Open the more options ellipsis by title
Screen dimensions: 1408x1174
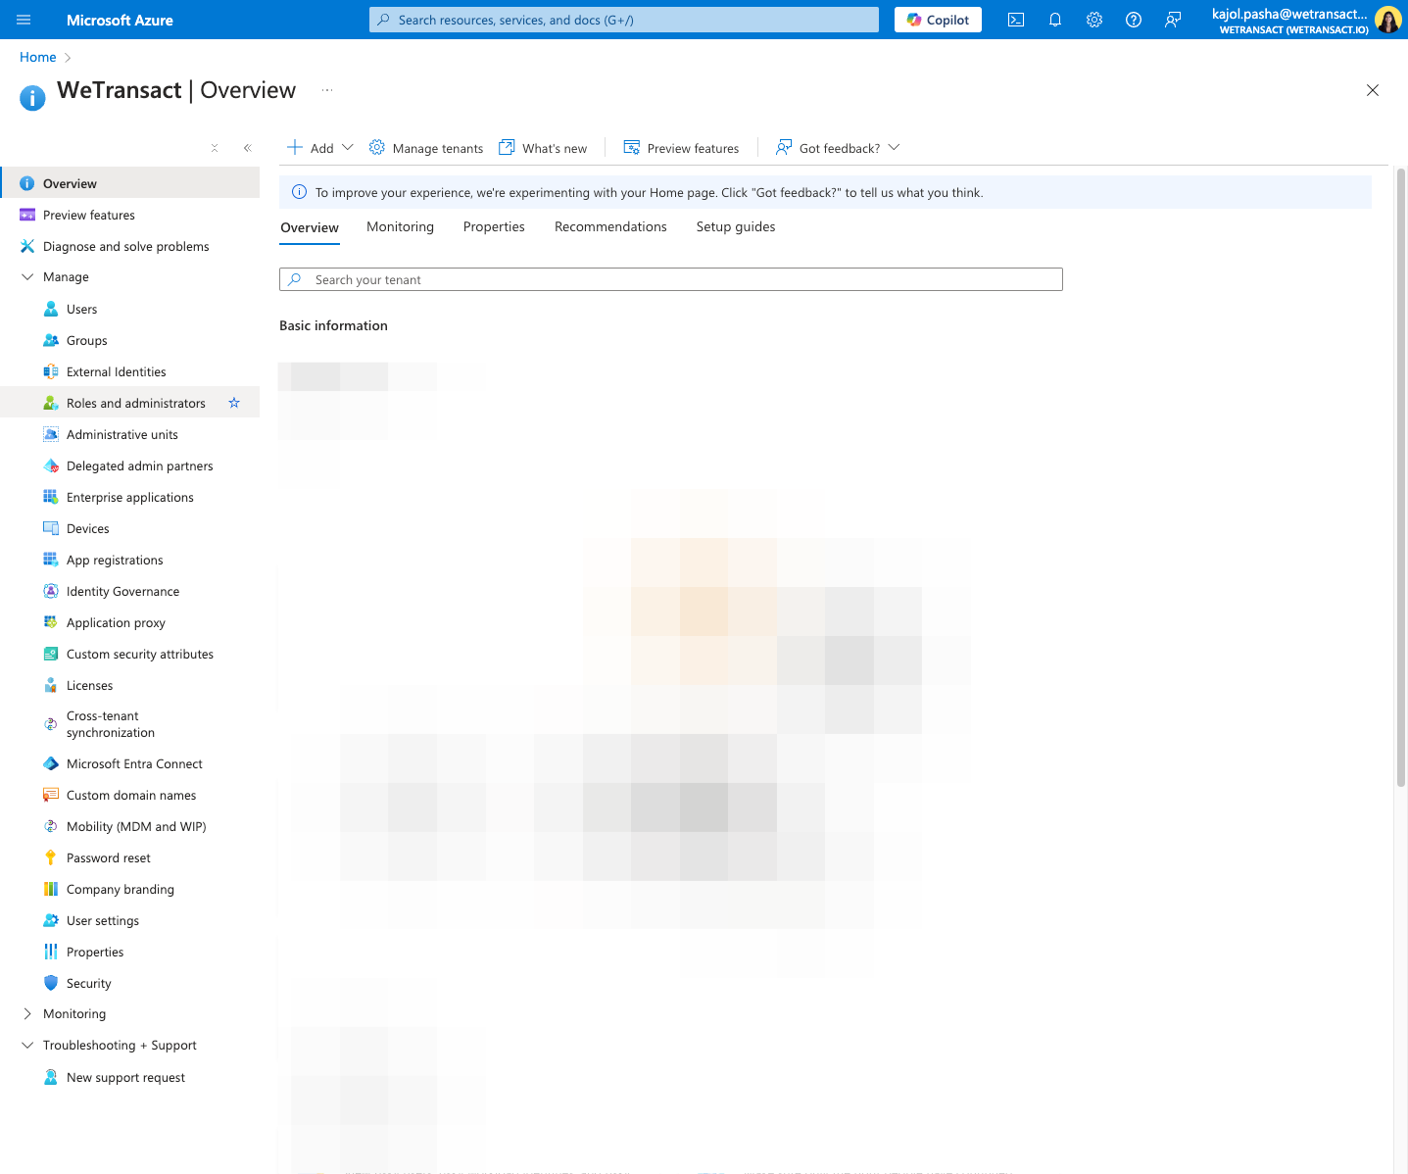(327, 90)
